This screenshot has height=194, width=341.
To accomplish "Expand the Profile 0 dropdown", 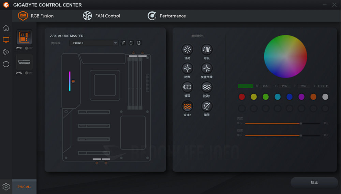I will (x=115, y=43).
